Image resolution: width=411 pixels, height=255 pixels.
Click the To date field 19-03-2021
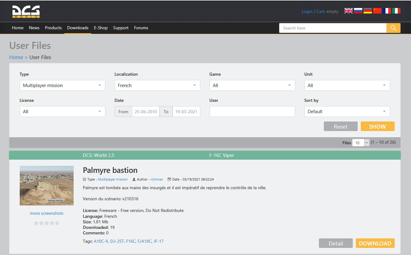pos(186,112)
